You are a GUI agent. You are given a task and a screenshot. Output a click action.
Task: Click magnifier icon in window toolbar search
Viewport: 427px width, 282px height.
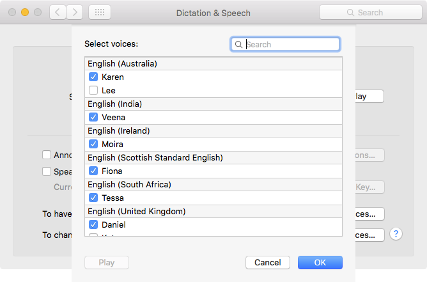pos(350,13)
